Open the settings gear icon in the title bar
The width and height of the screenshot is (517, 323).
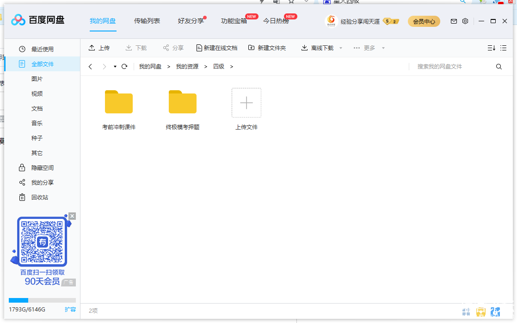tap(465, 21)
